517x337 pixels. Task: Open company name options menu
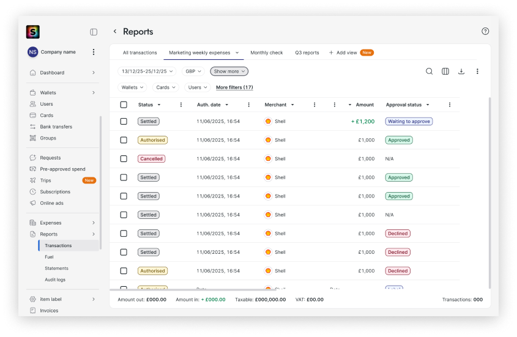coord(94,52)
